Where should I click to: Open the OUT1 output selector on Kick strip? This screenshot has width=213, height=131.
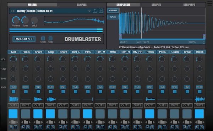click(13, 105)
